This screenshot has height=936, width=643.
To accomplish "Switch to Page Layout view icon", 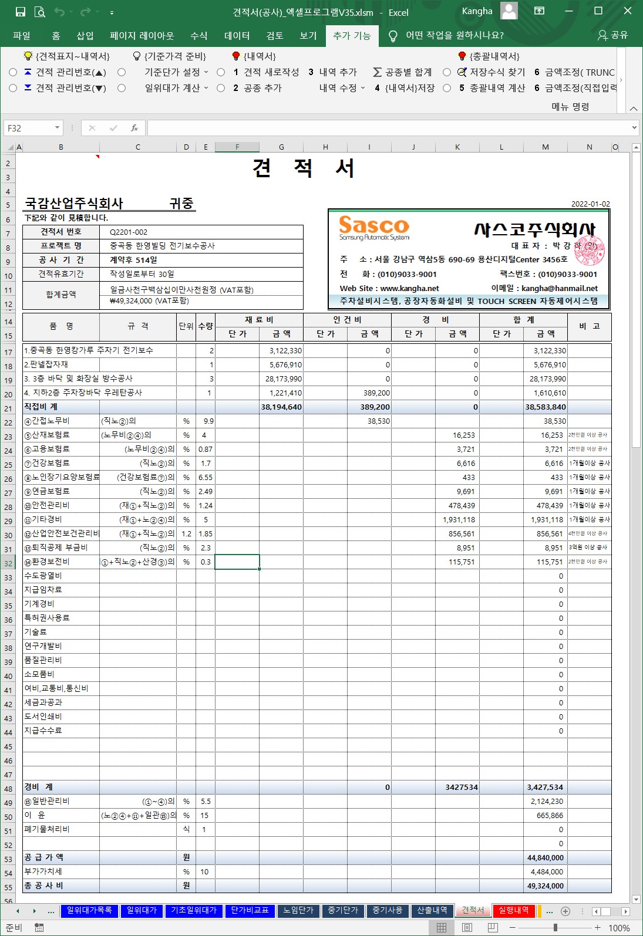I will pos(467,928).
